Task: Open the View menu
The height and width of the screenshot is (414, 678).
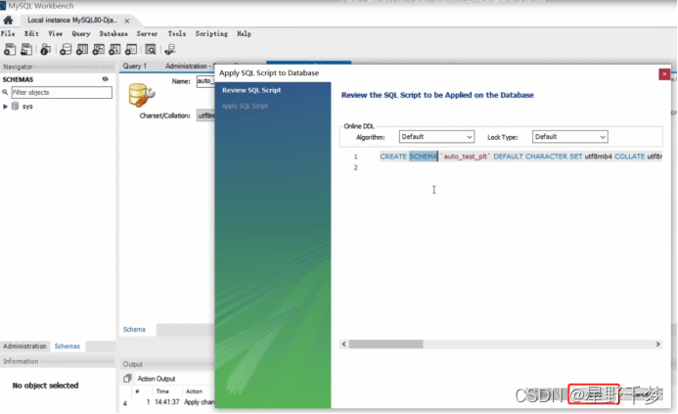Action: [55, 33]
